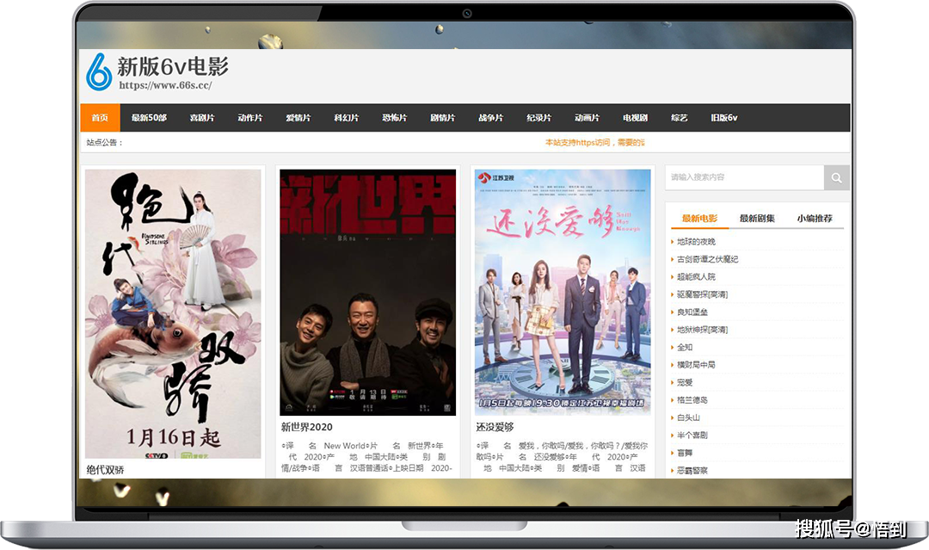Open 地球的夜晚 in the movie list
929x550 pixels.
696,242
